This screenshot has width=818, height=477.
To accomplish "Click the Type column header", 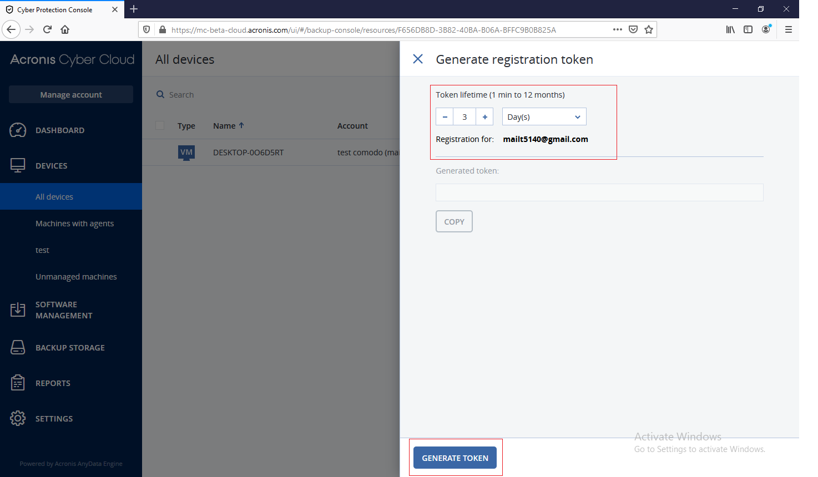I will (x=186, y=126).
